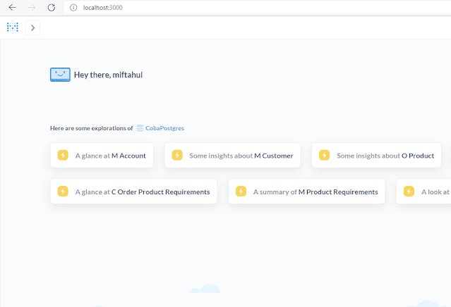Open A glance at C Order Product Requirements

point(133,192)
